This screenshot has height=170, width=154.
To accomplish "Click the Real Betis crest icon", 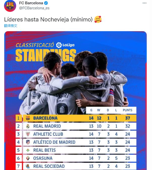I will (28, 150).
